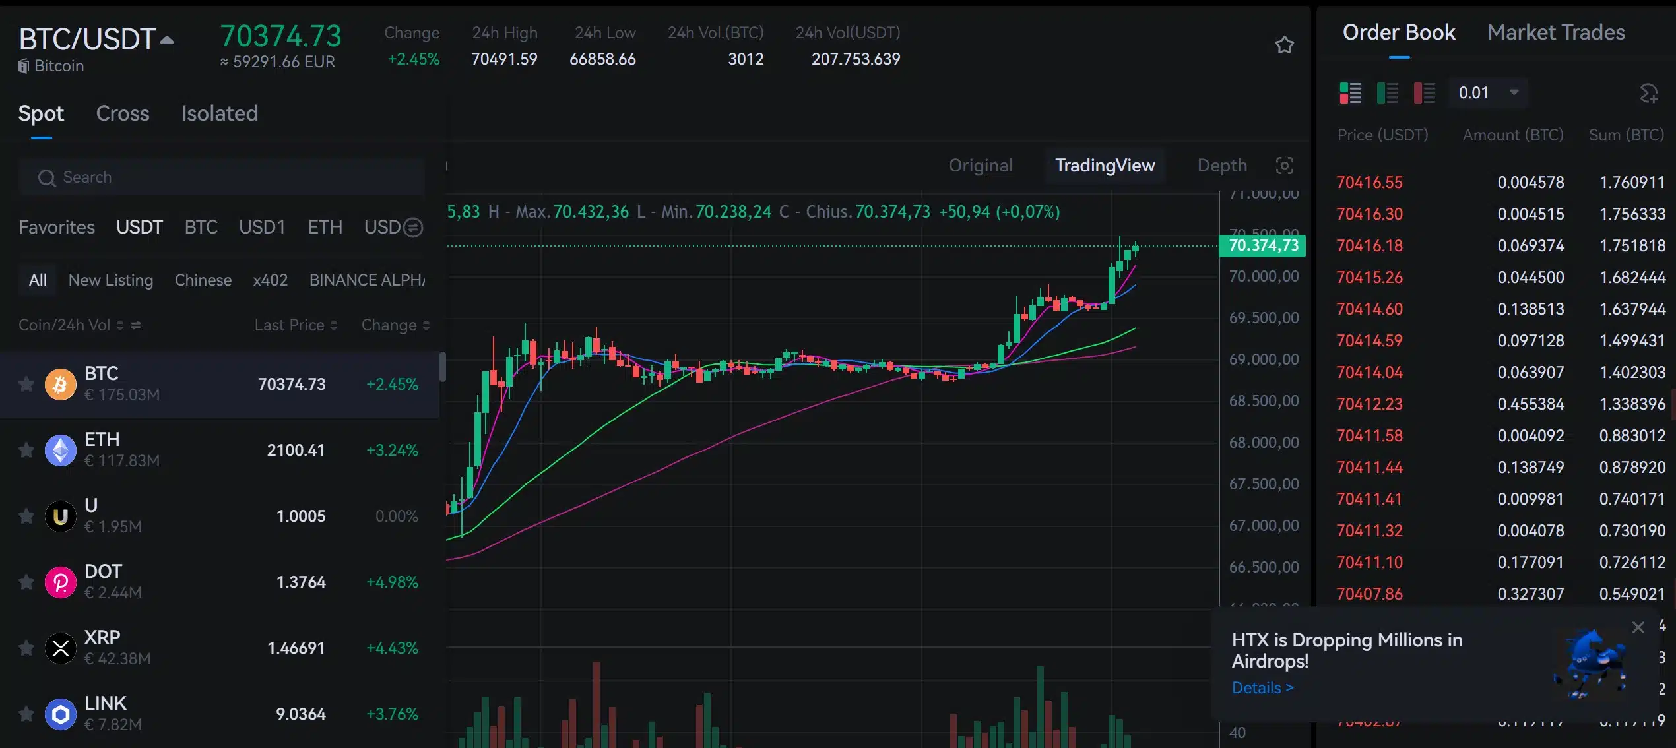Image resolution: width=1676 pixels, height=748 pixels.
Task: Click the BTC coin logo in the market list
Action: (x=60, y=384)
